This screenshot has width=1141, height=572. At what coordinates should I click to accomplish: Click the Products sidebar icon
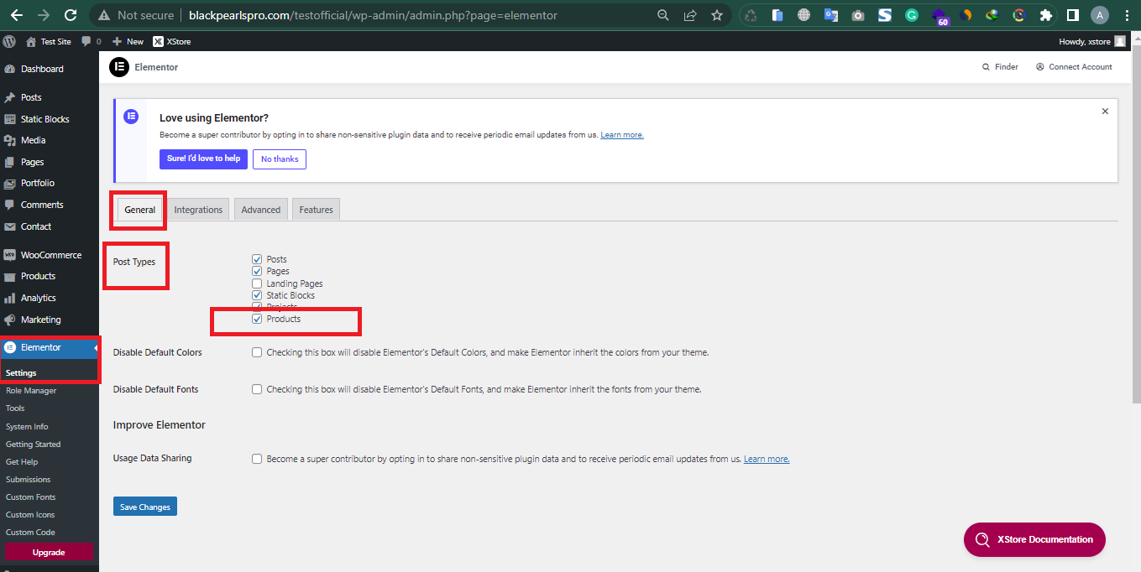coord(10,276)
